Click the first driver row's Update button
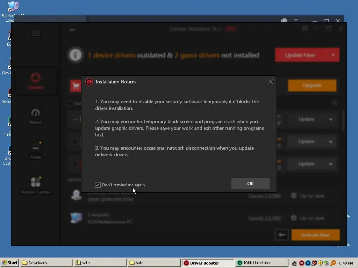Viewport: 358px width, 268px height. pos(306,119)
